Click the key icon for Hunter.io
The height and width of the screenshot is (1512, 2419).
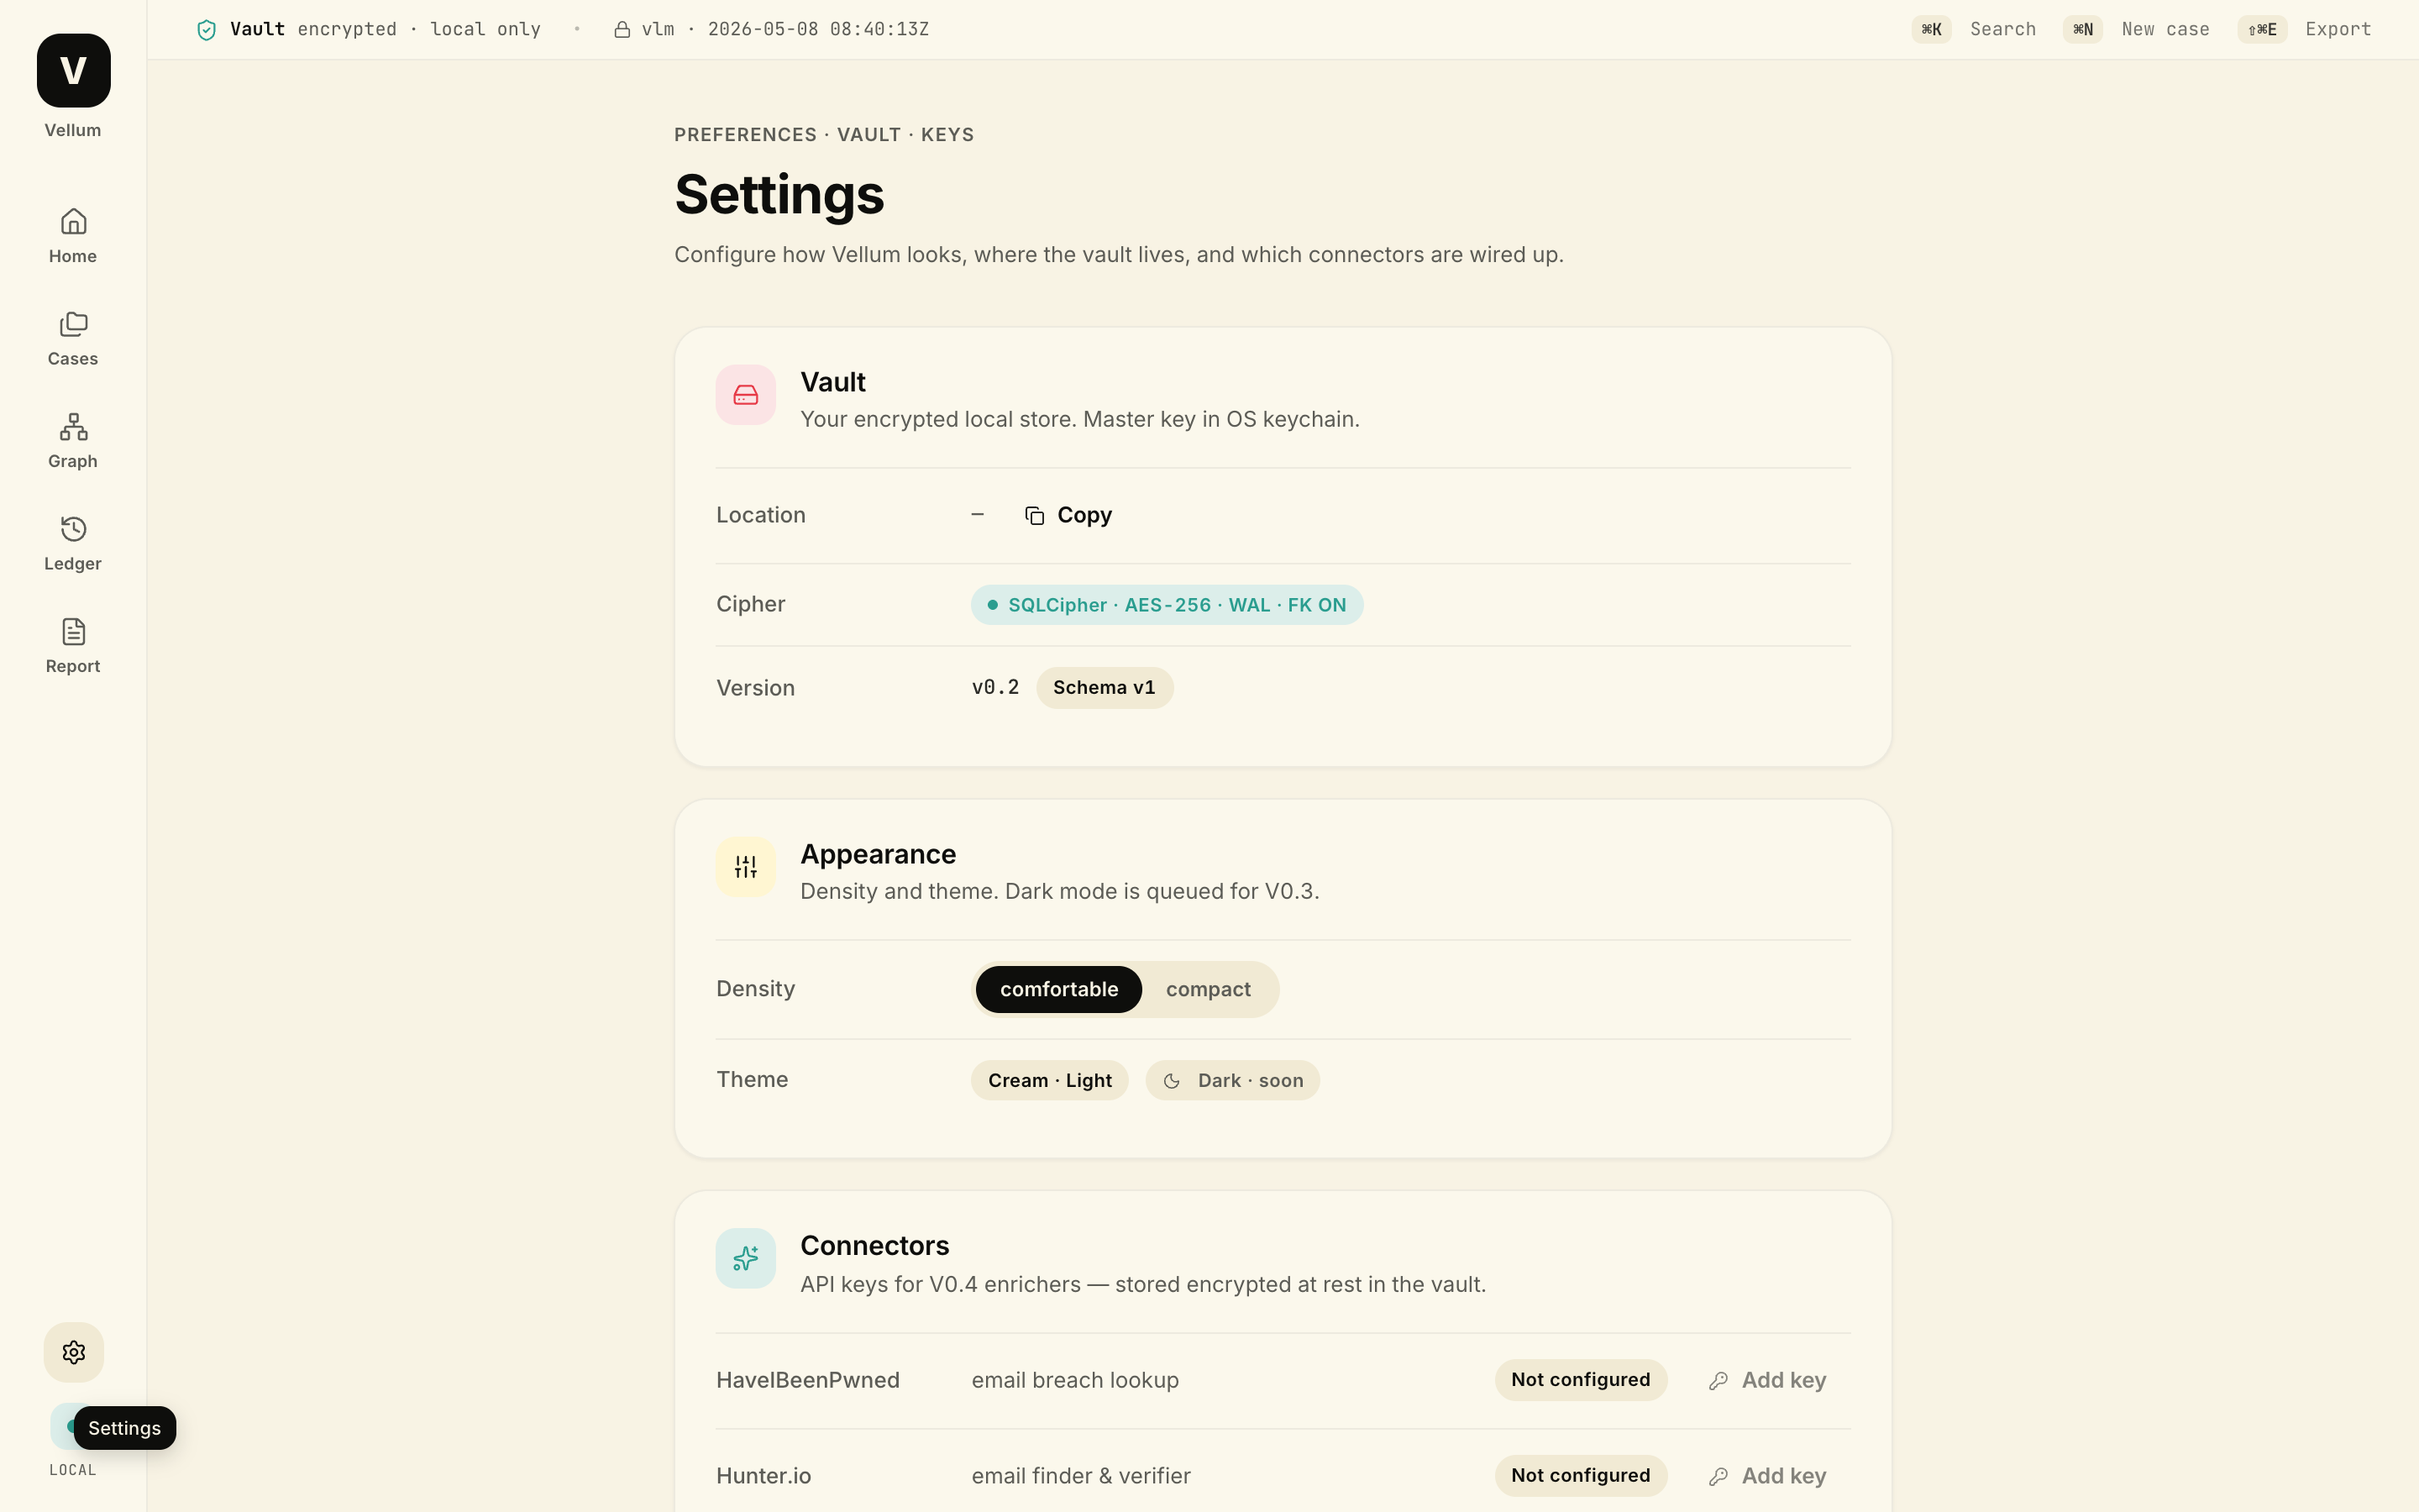[1718, 1477]
